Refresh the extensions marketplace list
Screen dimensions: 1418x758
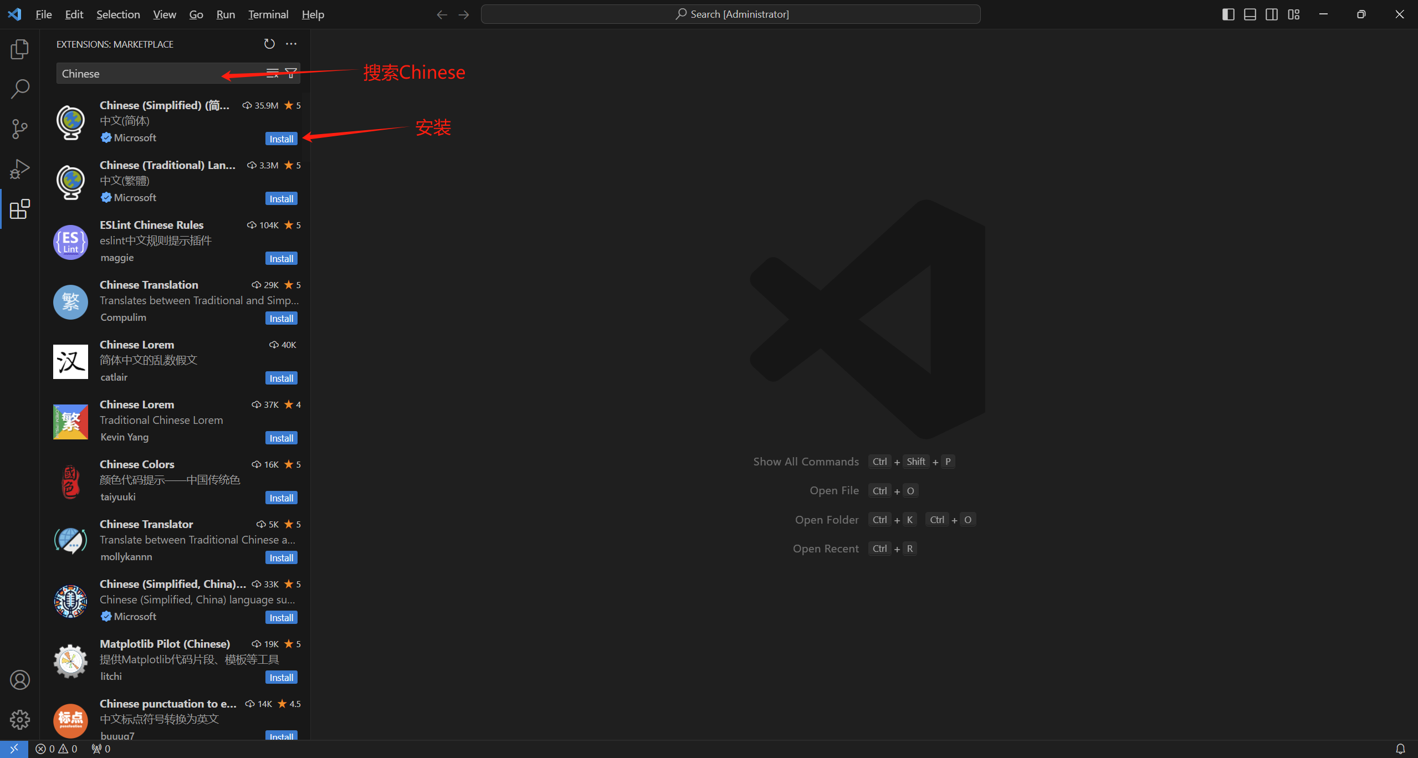[269, 44]
